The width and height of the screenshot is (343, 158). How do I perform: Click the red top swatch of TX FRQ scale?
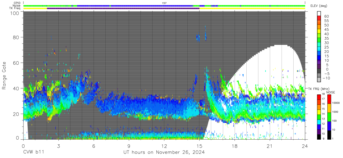point(319,97)
